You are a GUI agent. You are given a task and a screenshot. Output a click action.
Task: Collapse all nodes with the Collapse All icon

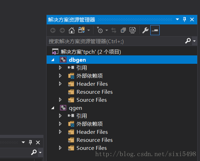tap(123, 30)
